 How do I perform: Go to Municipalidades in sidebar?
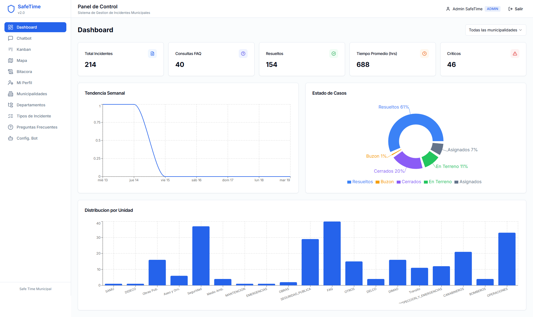point(35,94)
